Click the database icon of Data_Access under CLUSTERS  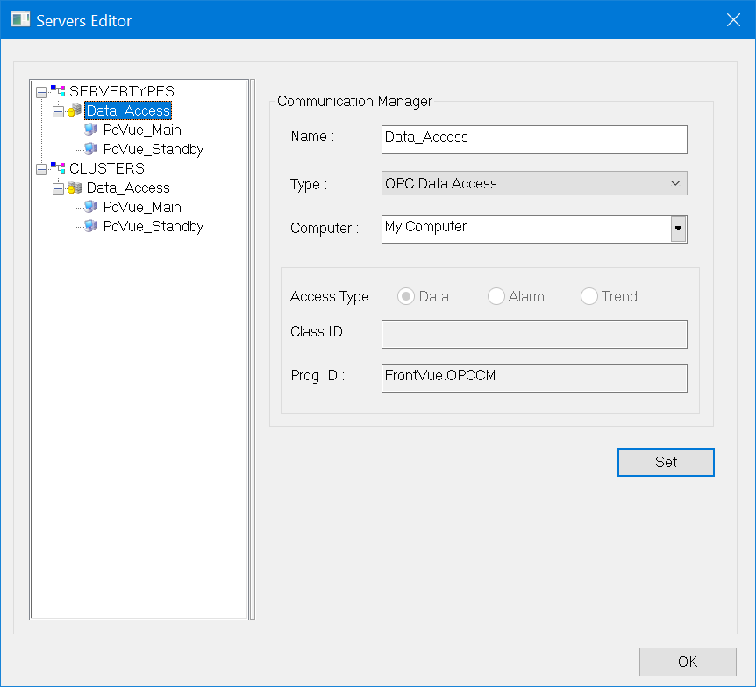tap(75, 188)
